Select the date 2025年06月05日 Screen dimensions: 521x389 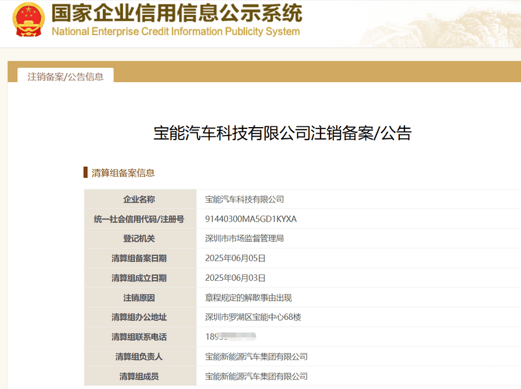235,258
